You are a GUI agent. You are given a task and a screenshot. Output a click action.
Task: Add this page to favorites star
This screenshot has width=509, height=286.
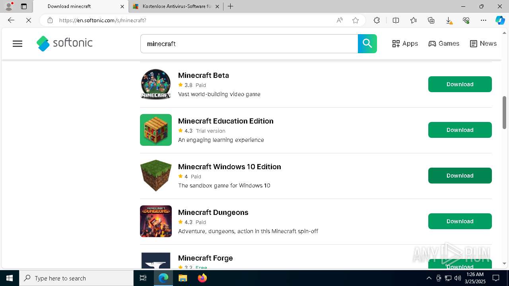356,20
